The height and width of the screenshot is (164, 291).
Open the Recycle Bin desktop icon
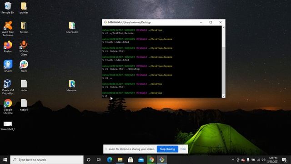tap(8, 8)
